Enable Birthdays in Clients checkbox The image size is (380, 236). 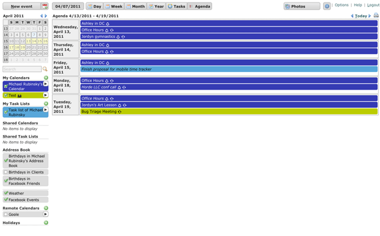pos(6,172)
